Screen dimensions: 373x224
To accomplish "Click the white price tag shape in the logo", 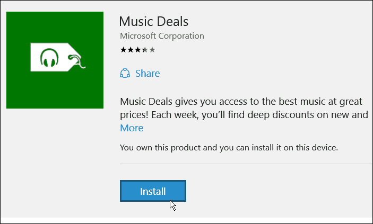I will (55, 57).
